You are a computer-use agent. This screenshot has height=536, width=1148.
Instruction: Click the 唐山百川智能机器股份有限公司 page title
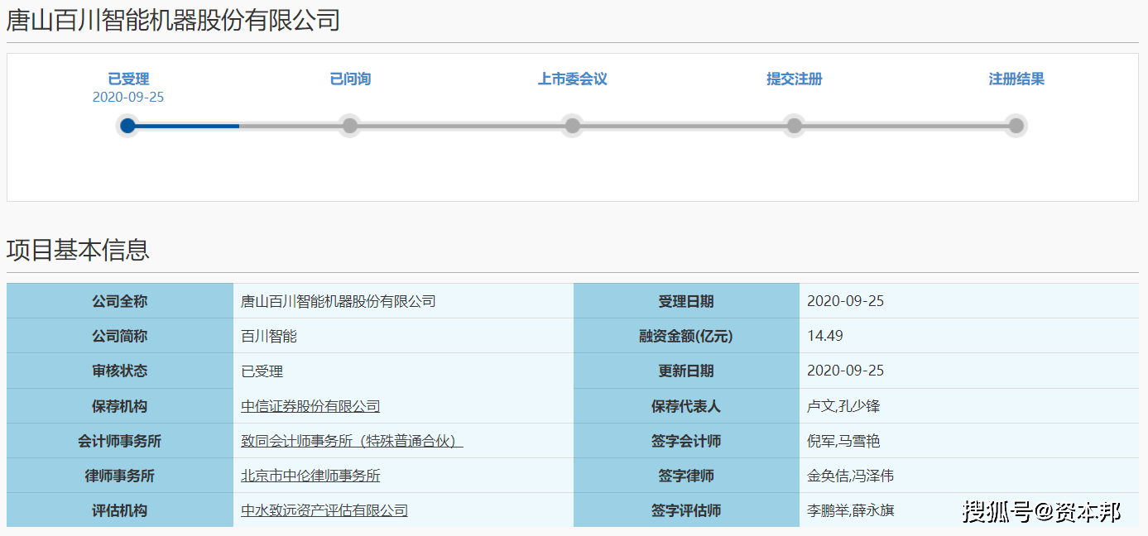[x=173, y=20]
